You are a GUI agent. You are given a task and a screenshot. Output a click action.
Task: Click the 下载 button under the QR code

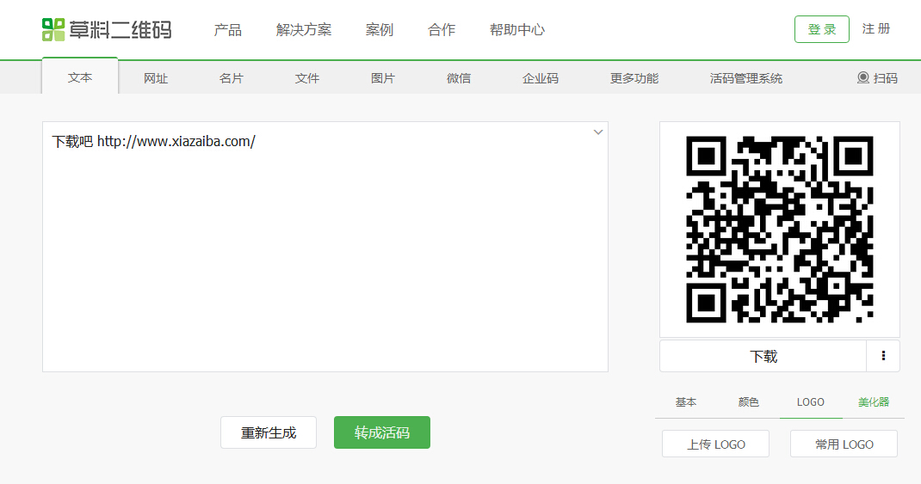tap(763, 356)
